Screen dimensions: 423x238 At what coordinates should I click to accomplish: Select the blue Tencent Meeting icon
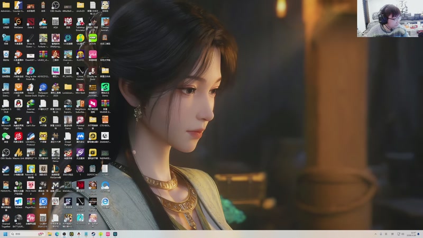click(80, 138)
